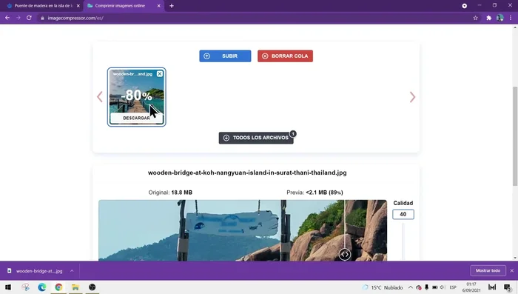518x294 pixels.
Task: Click the media control circle icon in title bar
Action: point(464,6)
